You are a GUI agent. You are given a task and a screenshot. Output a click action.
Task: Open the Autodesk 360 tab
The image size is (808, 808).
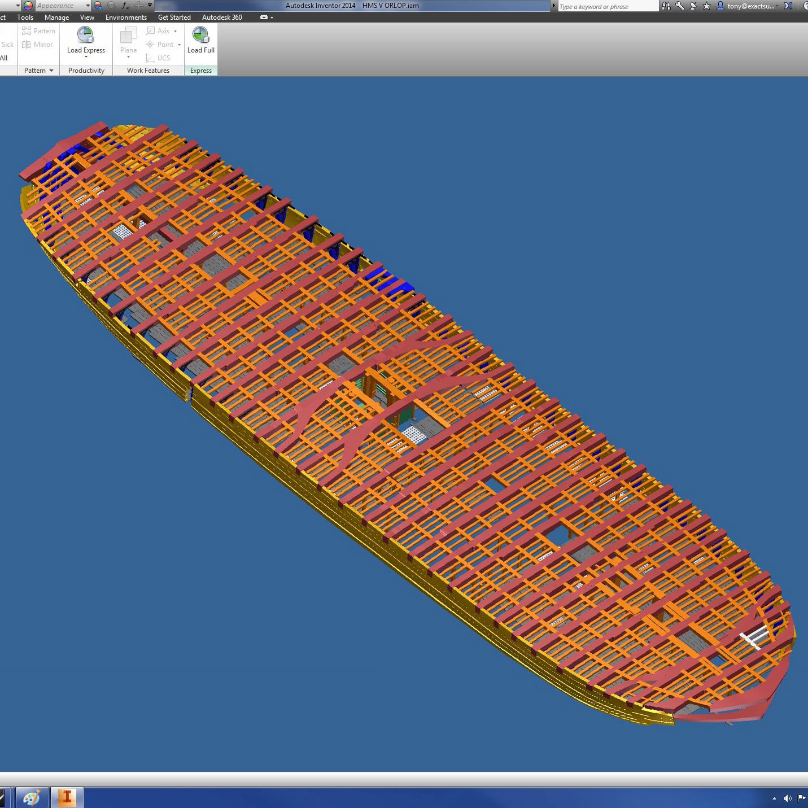coord(222,18)
